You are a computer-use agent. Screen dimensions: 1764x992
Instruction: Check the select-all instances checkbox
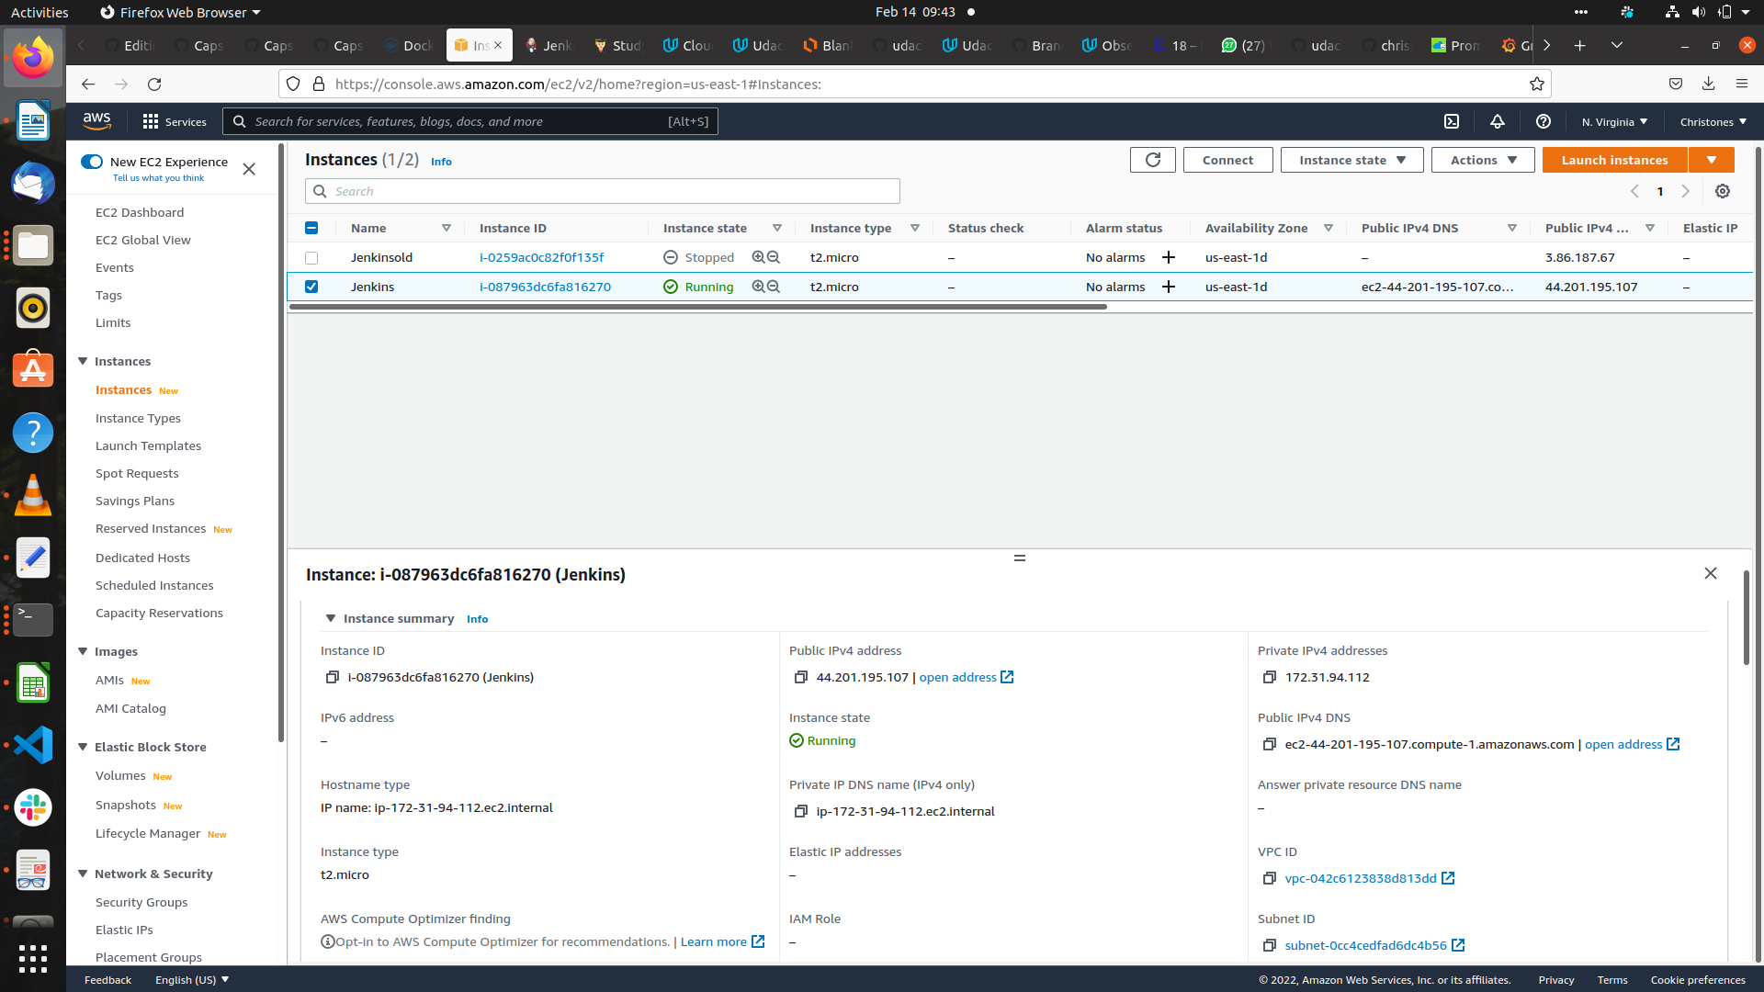[312, 228]
